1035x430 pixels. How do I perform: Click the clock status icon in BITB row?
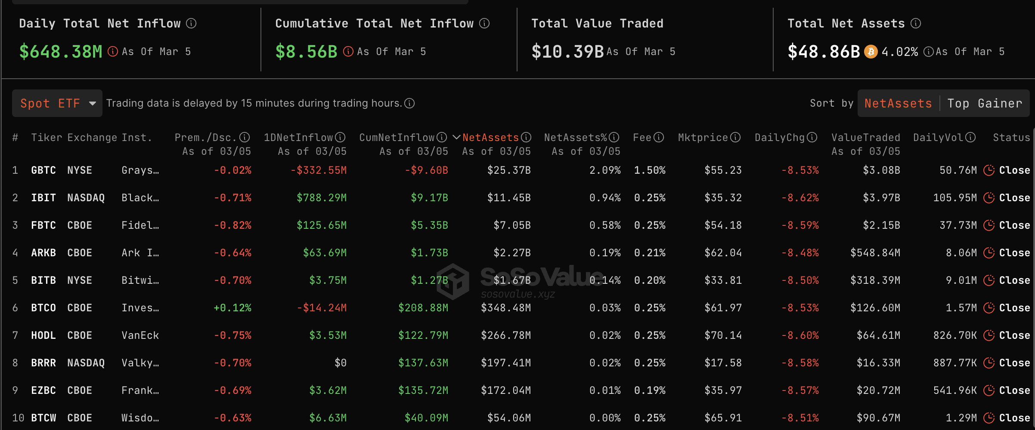[989, 280]
